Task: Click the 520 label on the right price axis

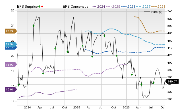Action: point(170,19)
